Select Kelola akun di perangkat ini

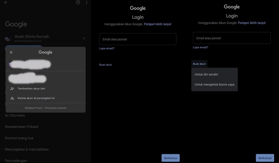(36, 98)
